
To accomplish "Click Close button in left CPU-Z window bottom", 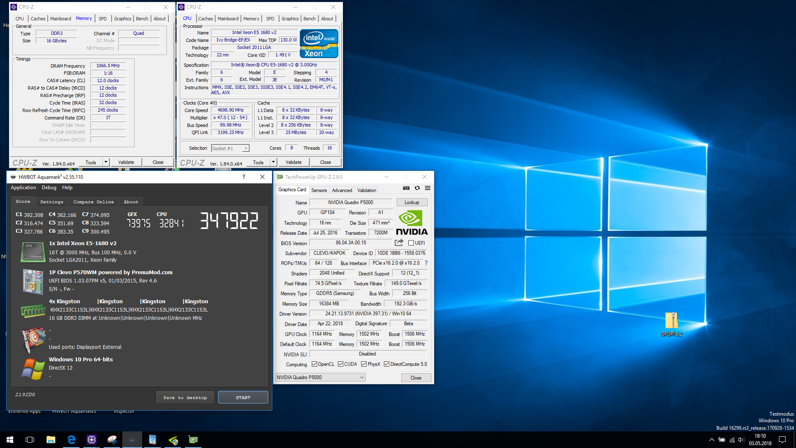I will click(158, 162).
